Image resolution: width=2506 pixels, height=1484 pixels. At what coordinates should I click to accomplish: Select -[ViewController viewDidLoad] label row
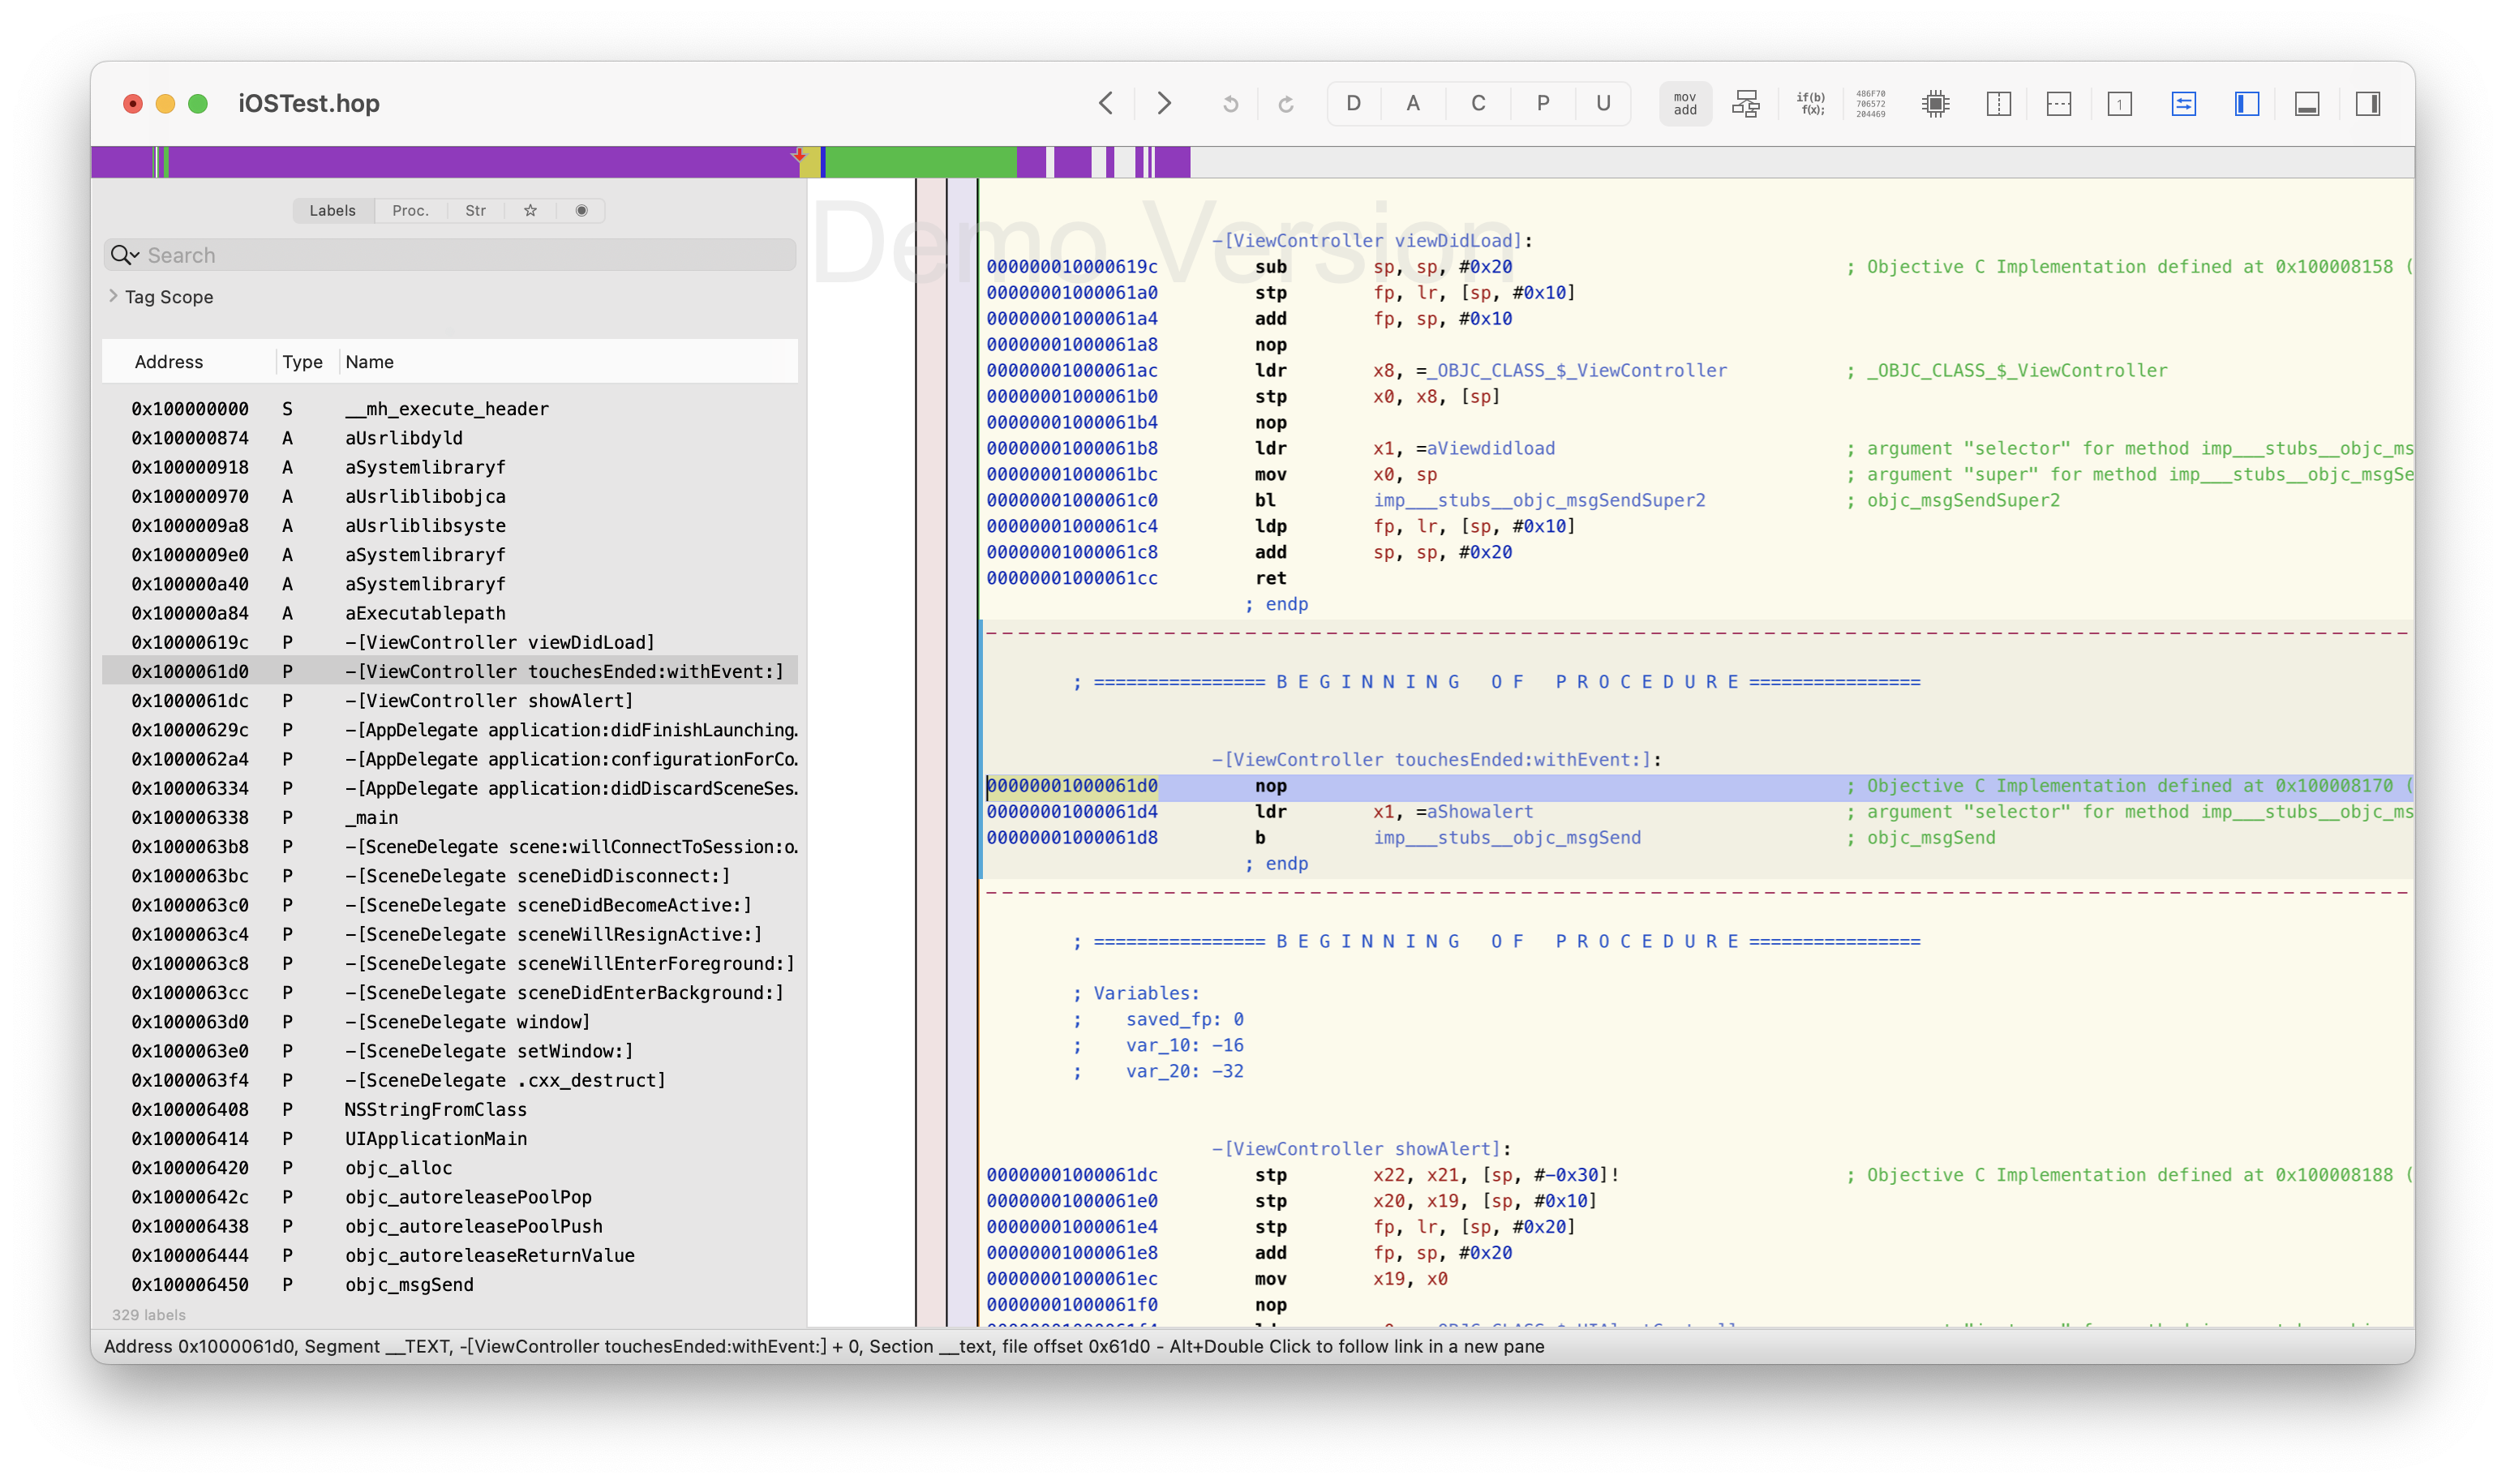coord(450,642)
